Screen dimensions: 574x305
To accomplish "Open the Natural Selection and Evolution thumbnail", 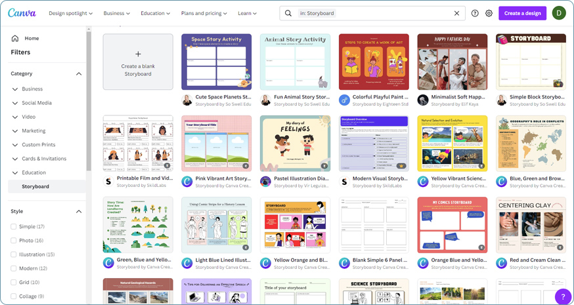I will (453, 144).
